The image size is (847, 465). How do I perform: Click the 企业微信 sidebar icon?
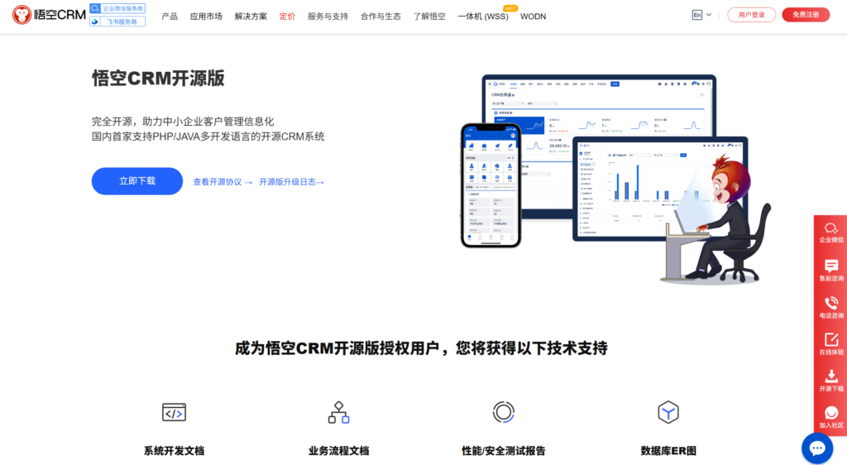coord(830,232)
